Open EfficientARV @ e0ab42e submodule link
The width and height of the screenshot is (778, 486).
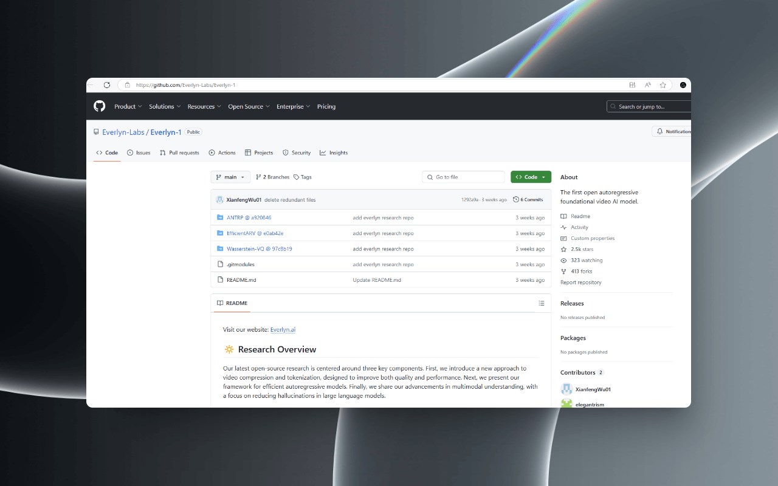coord(255,233)
